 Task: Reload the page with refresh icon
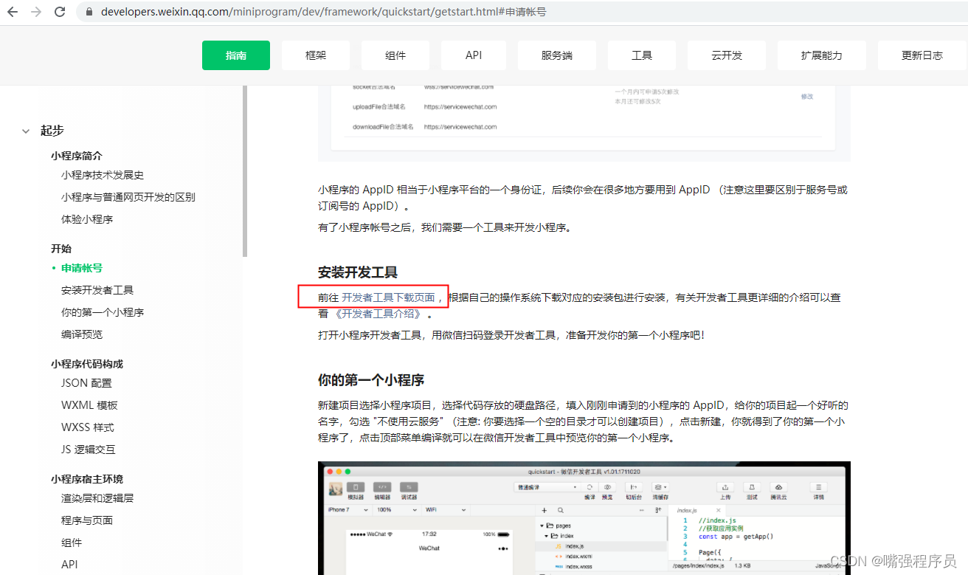[60, 12]
